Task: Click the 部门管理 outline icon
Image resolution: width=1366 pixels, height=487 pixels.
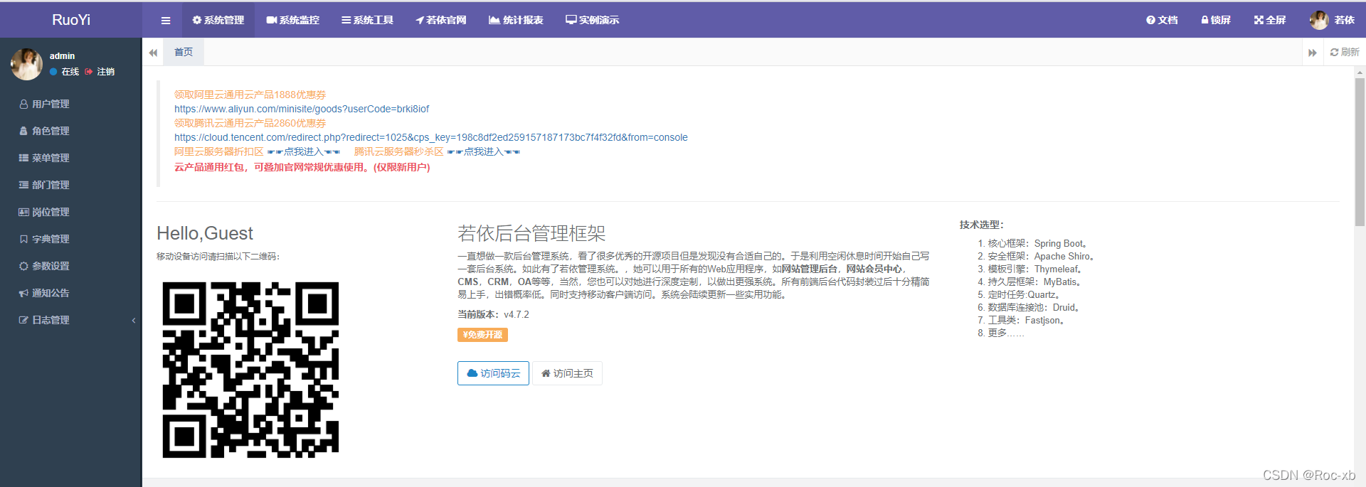Action: [x=23, y=185]
